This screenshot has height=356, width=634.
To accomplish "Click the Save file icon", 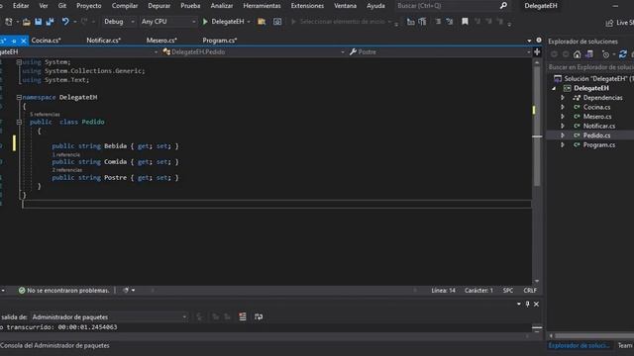I will point(38,22).
